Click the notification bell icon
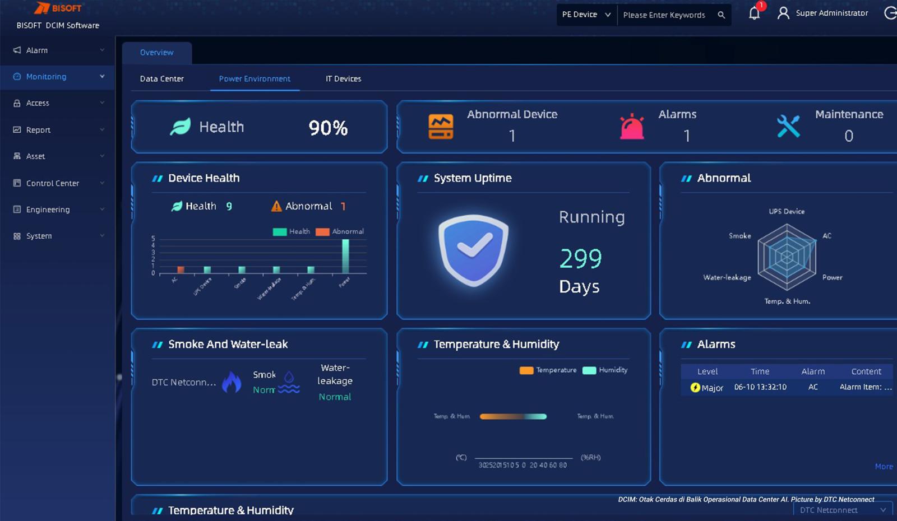 tap(753, 13)
